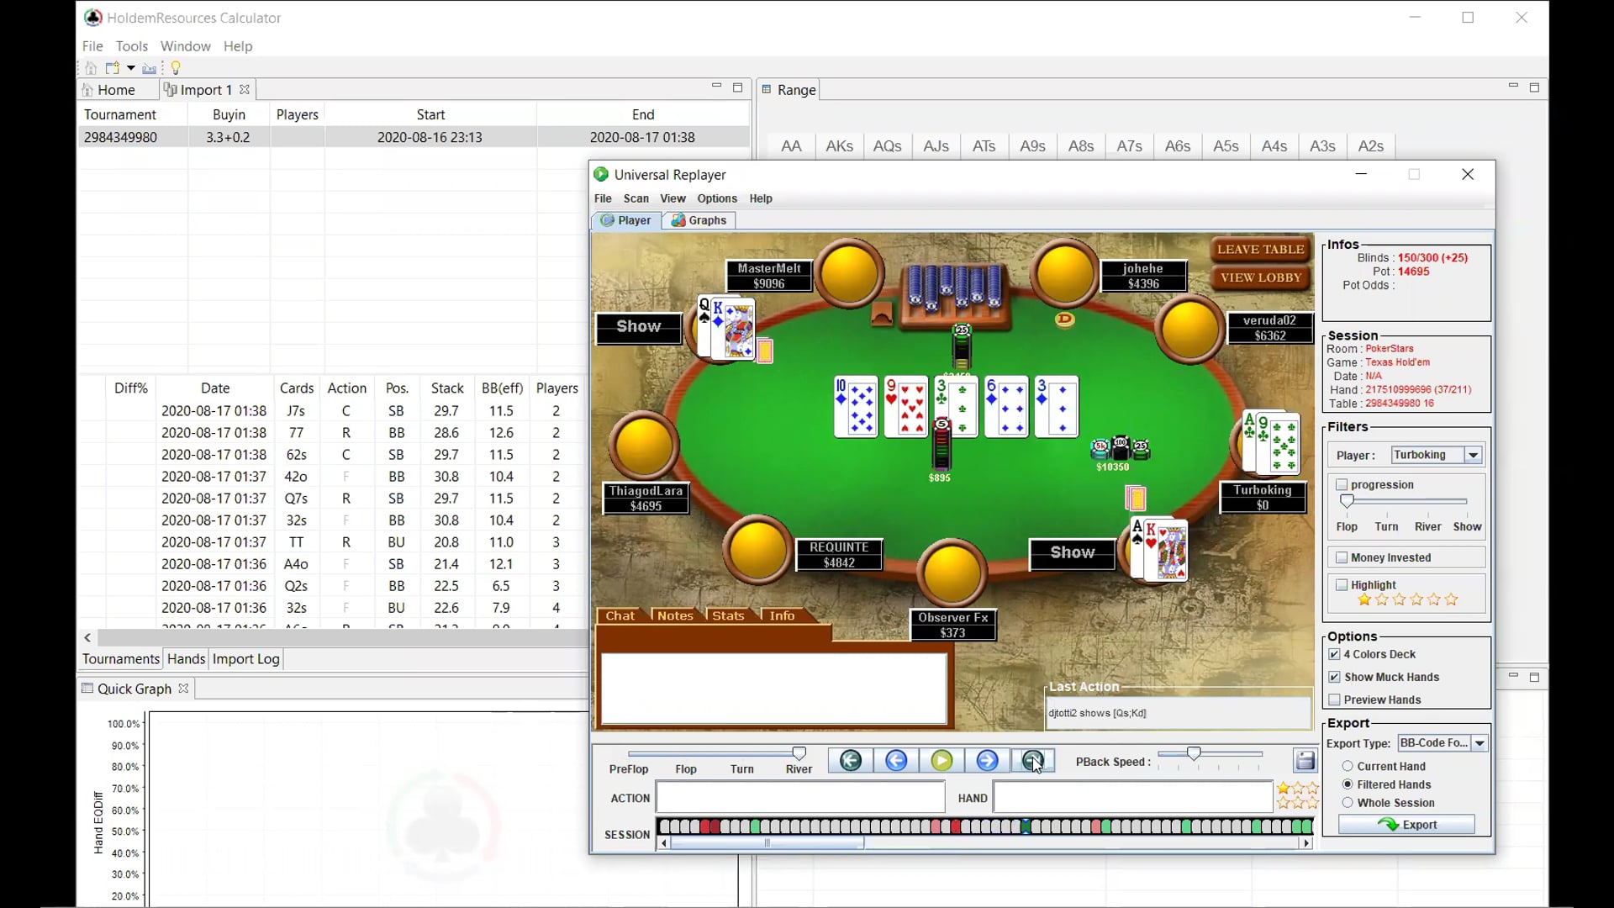Open the Stats tab on poker table
Screen dimensions: 1614x908
click(728, 615)
